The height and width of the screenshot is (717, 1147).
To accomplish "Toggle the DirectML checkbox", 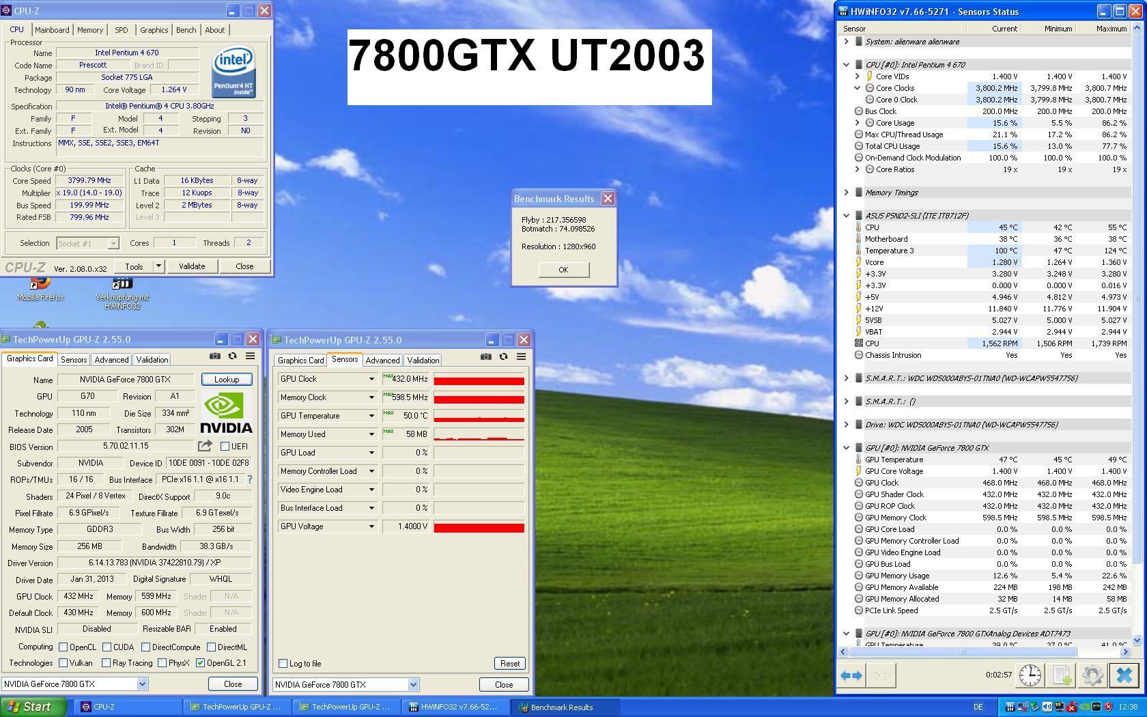I will point(211,647).
